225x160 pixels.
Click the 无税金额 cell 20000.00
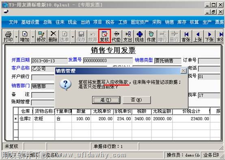162,119
